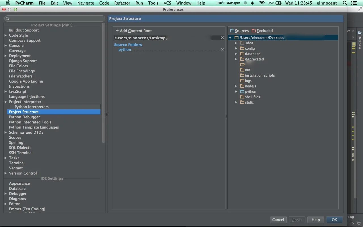This screenshot has width=363, height=227.
Task: Open Spotlight search in the menu bar
Action: pyautogui.click(x=345, y=3)
